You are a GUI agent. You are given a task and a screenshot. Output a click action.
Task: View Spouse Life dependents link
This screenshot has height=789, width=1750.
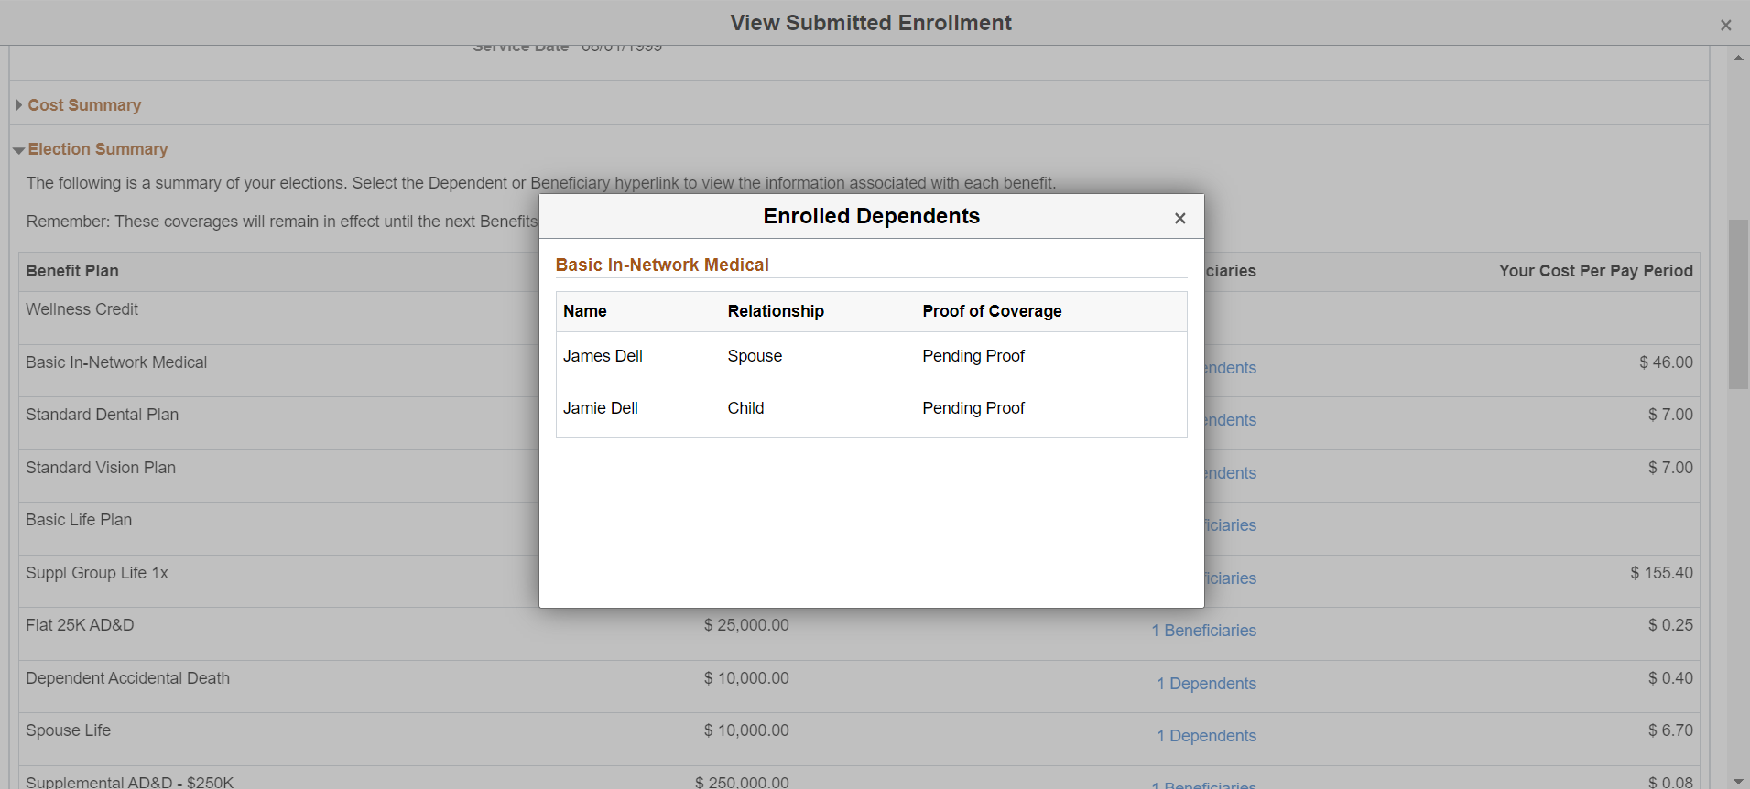1206,736
